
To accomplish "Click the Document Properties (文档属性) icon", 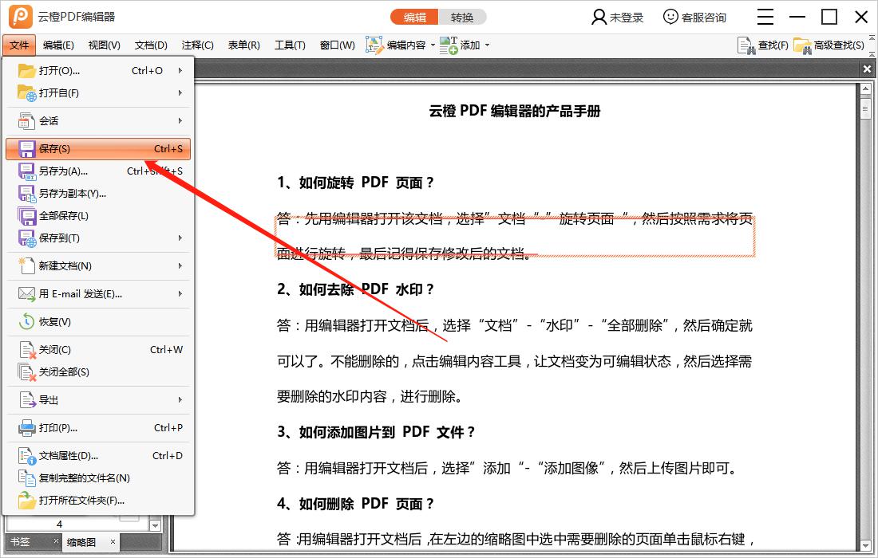I will pos(26,456).
